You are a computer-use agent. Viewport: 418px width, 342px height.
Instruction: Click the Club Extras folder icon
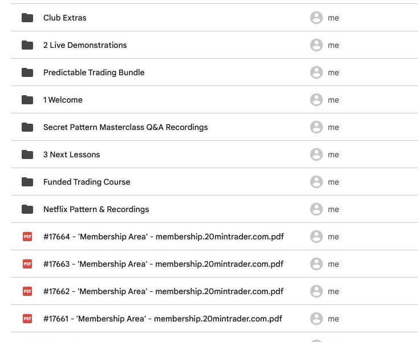coord(27,18)
